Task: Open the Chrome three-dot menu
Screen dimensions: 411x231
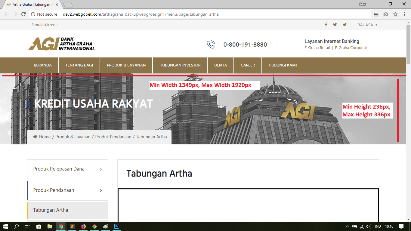Action: point(405,14)
